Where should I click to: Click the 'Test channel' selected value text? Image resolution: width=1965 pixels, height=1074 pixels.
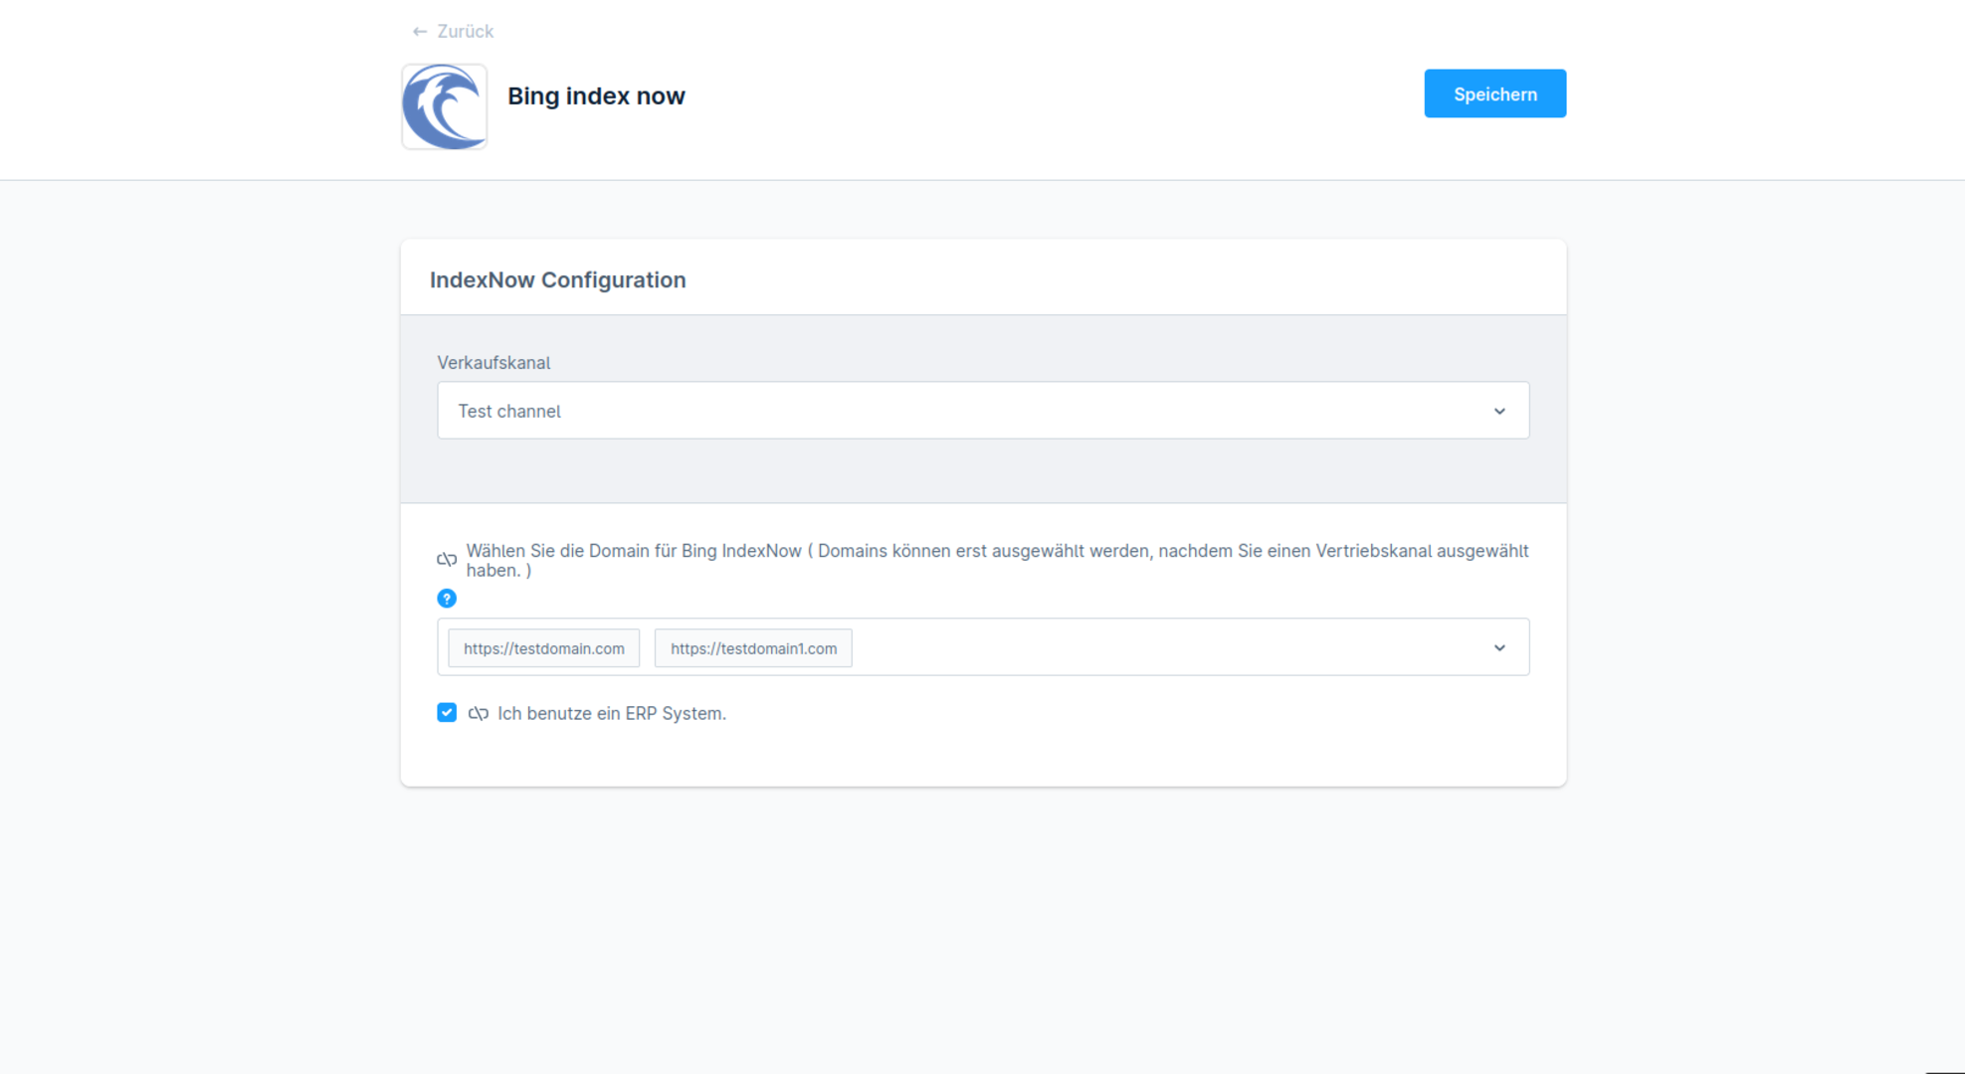tap(509, 412)
